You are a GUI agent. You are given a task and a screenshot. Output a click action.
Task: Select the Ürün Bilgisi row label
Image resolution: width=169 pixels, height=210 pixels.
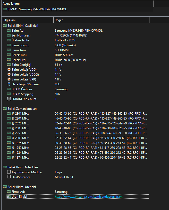[x=19, y=197]
